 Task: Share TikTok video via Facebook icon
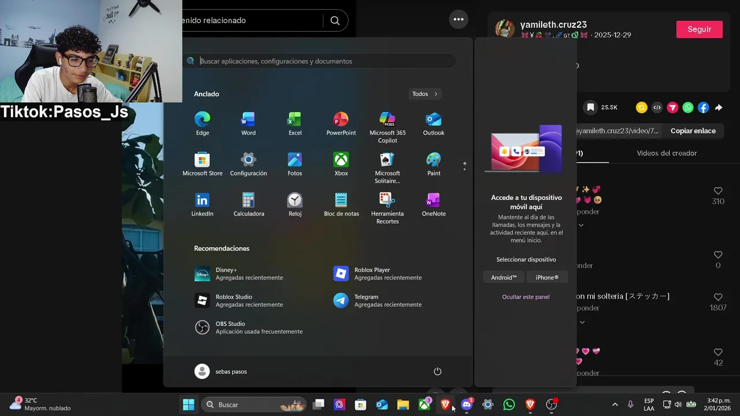pos(703,107)
